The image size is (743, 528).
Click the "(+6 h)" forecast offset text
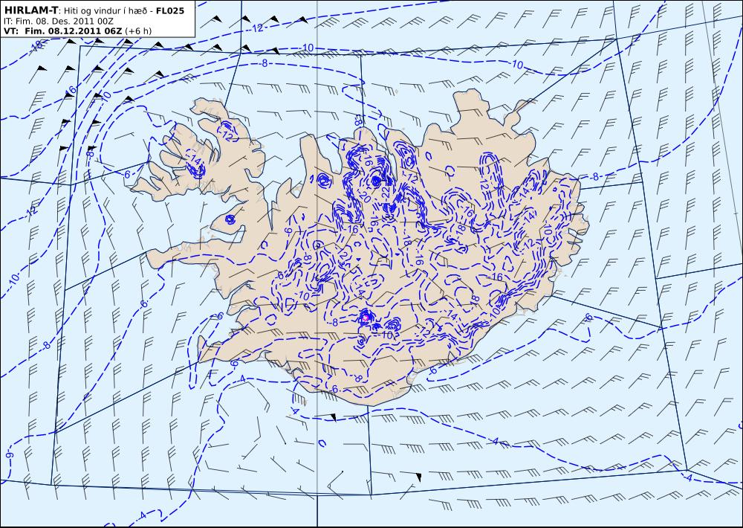tap(138, 31)
